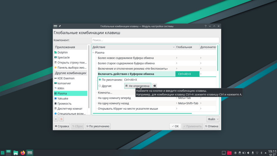The image size is (277, 156).
Task: Clear the custom shortcut with backspace icon
Action: point(154,86)
